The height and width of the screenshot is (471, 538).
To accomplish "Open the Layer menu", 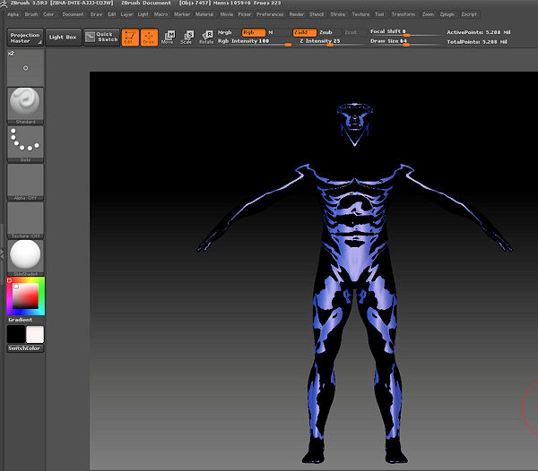I will pyautogui.click(x=126, y=14).
